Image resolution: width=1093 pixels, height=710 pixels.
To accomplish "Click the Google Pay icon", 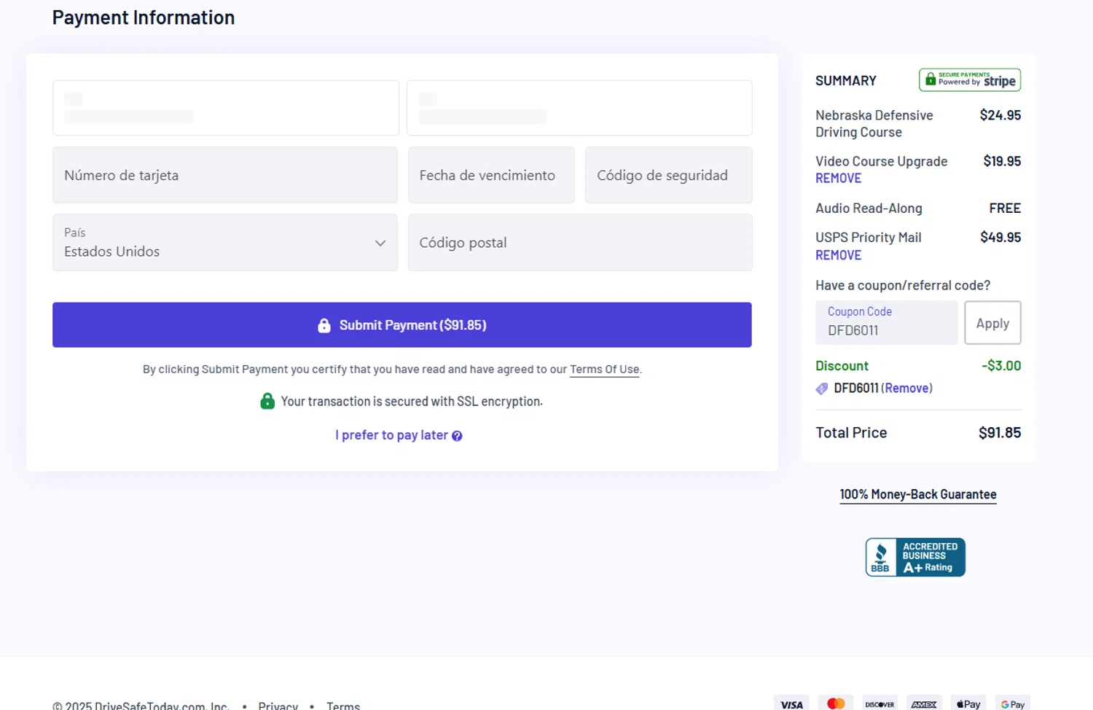I will coord(1012,703).
